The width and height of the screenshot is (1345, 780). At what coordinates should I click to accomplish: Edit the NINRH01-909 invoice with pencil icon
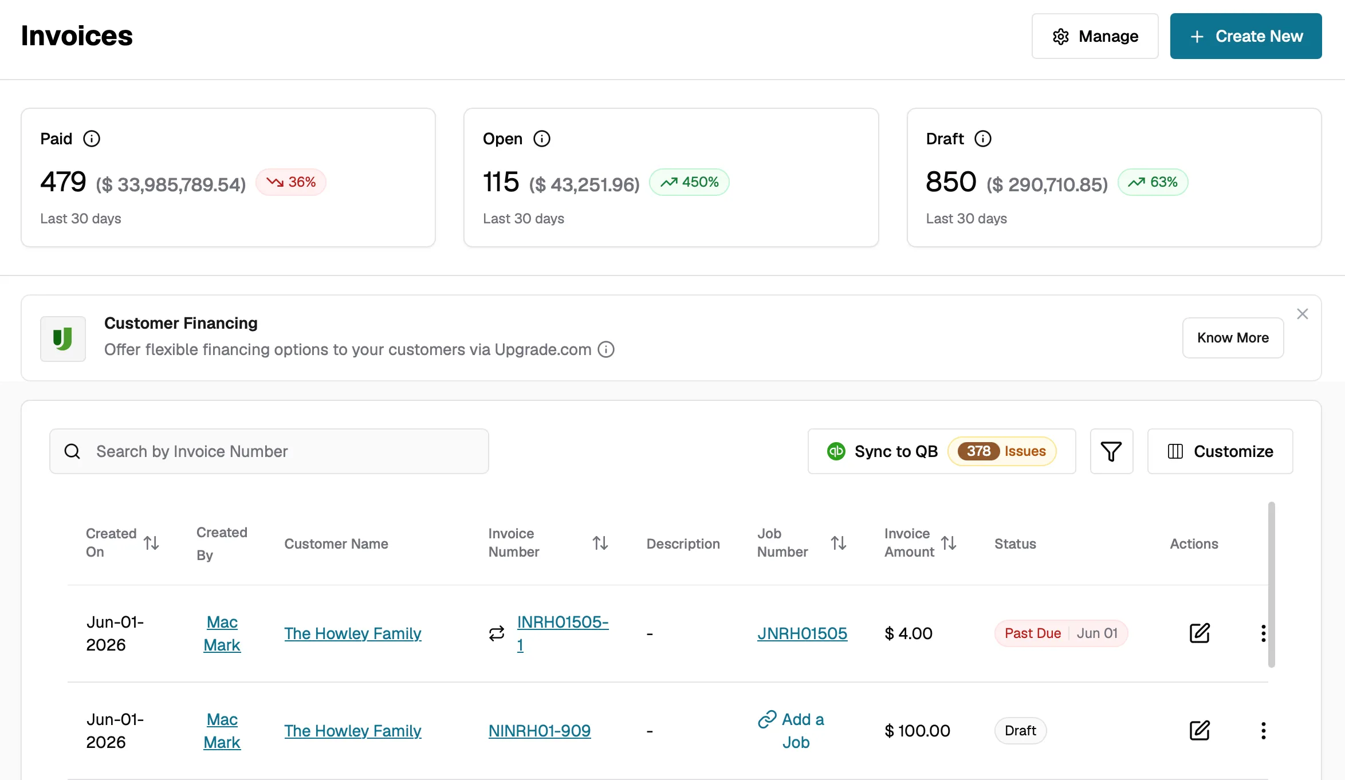click(1200, 731)
